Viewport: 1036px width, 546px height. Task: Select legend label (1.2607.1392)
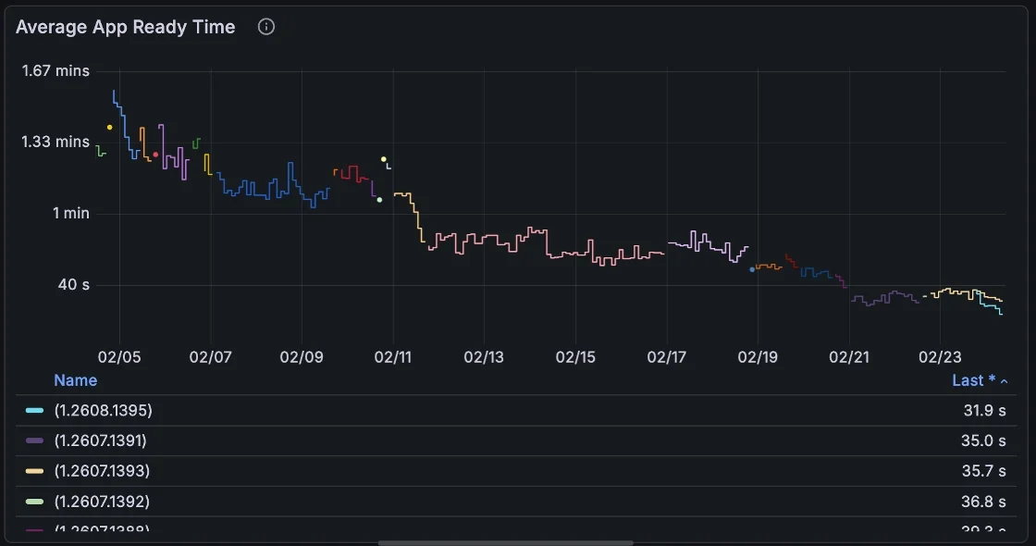point(102,502)
